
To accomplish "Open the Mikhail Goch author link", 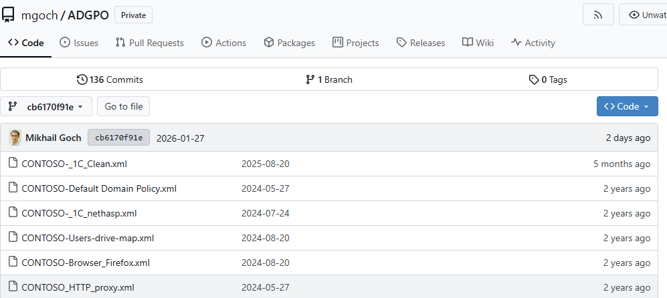I will tap(53, 138).
